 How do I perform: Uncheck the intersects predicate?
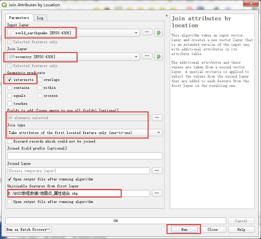[10, 80]
